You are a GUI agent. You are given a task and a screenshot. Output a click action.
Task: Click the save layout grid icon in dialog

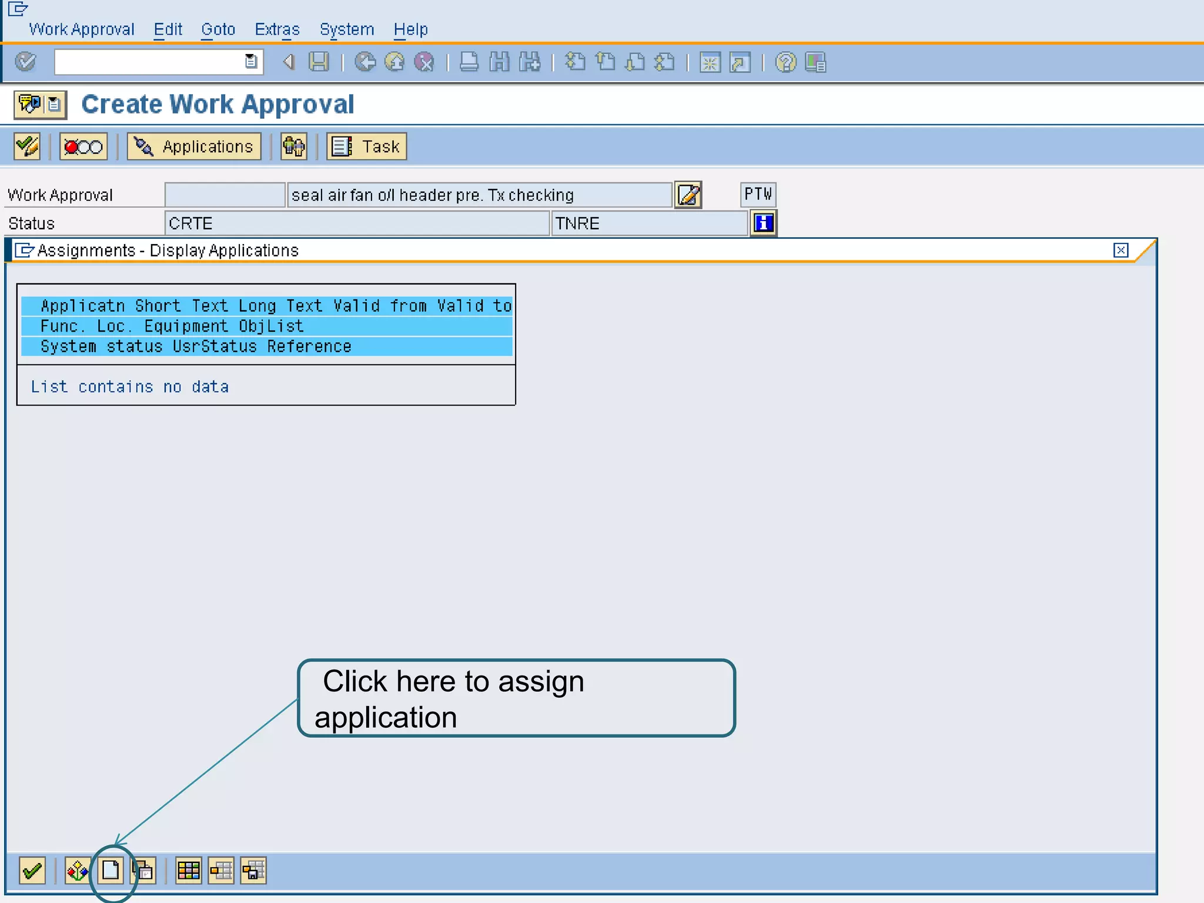253,871
